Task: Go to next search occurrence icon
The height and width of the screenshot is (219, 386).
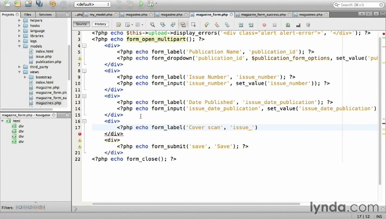Action: tap(173, 25)
